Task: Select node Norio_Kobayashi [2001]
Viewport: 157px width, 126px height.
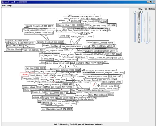Action: [x=74, y=18]
